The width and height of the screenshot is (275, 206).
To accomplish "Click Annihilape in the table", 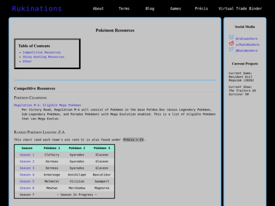I will click(77, 175).
